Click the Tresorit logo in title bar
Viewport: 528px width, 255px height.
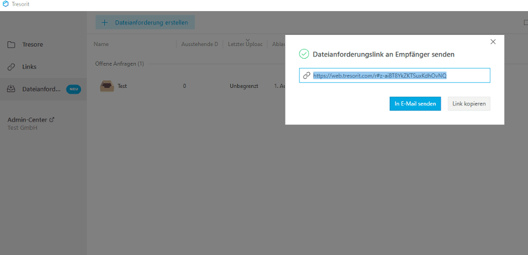tap(6, 4)
